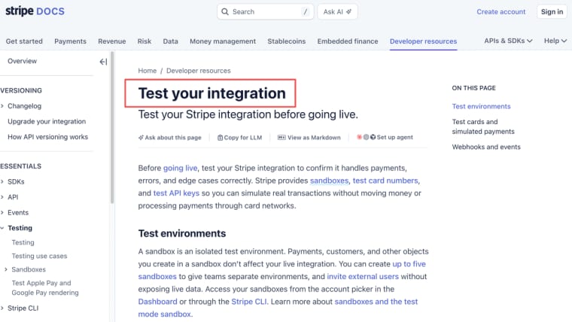The image size is (572, 322).
Task: Click Copy for LLM text
Action: (243, 138)
